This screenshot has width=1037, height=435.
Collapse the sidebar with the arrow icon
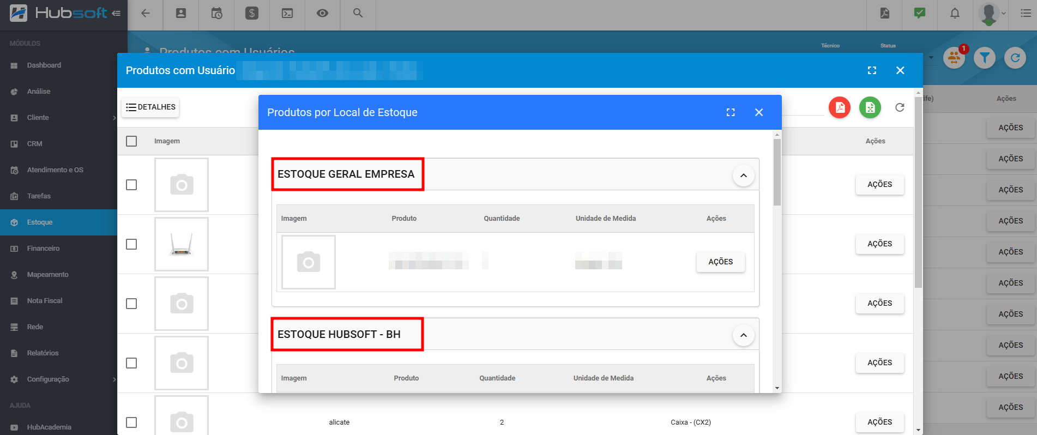116,13
